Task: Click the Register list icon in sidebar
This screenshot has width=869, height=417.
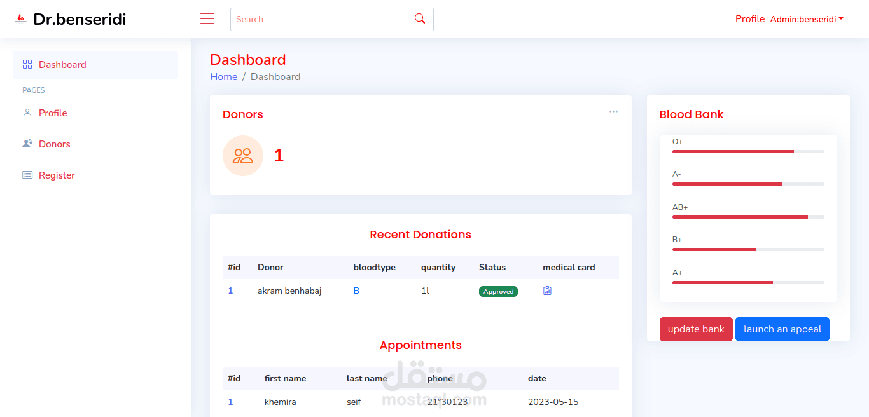Action: click(x=26, y=175)
